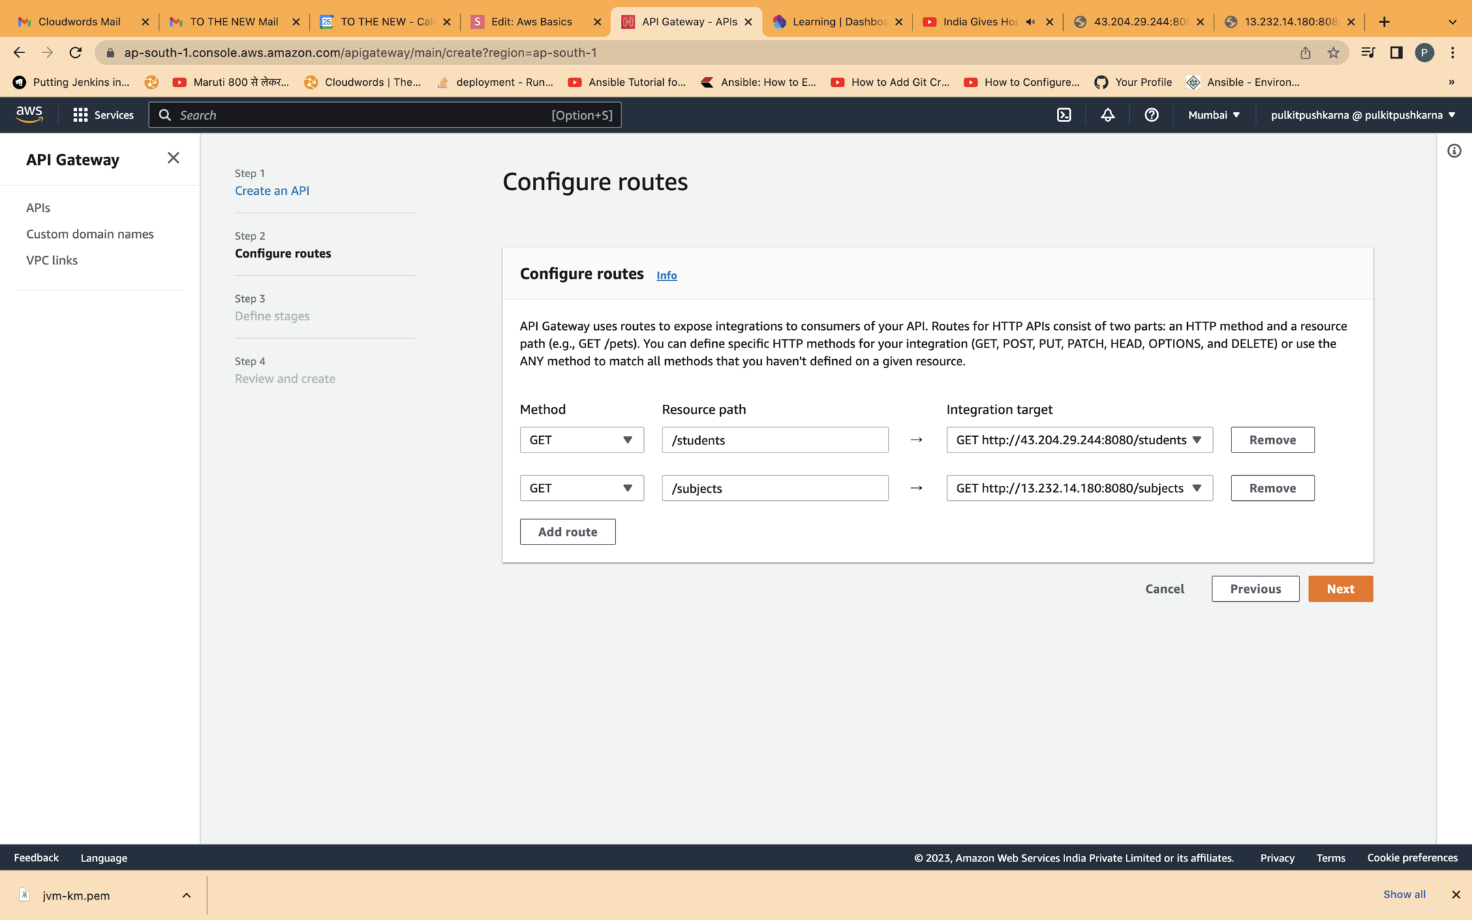Click the AWS logo home icon
The width and height of the screenshot is (1472, 920).
point(29,114)
